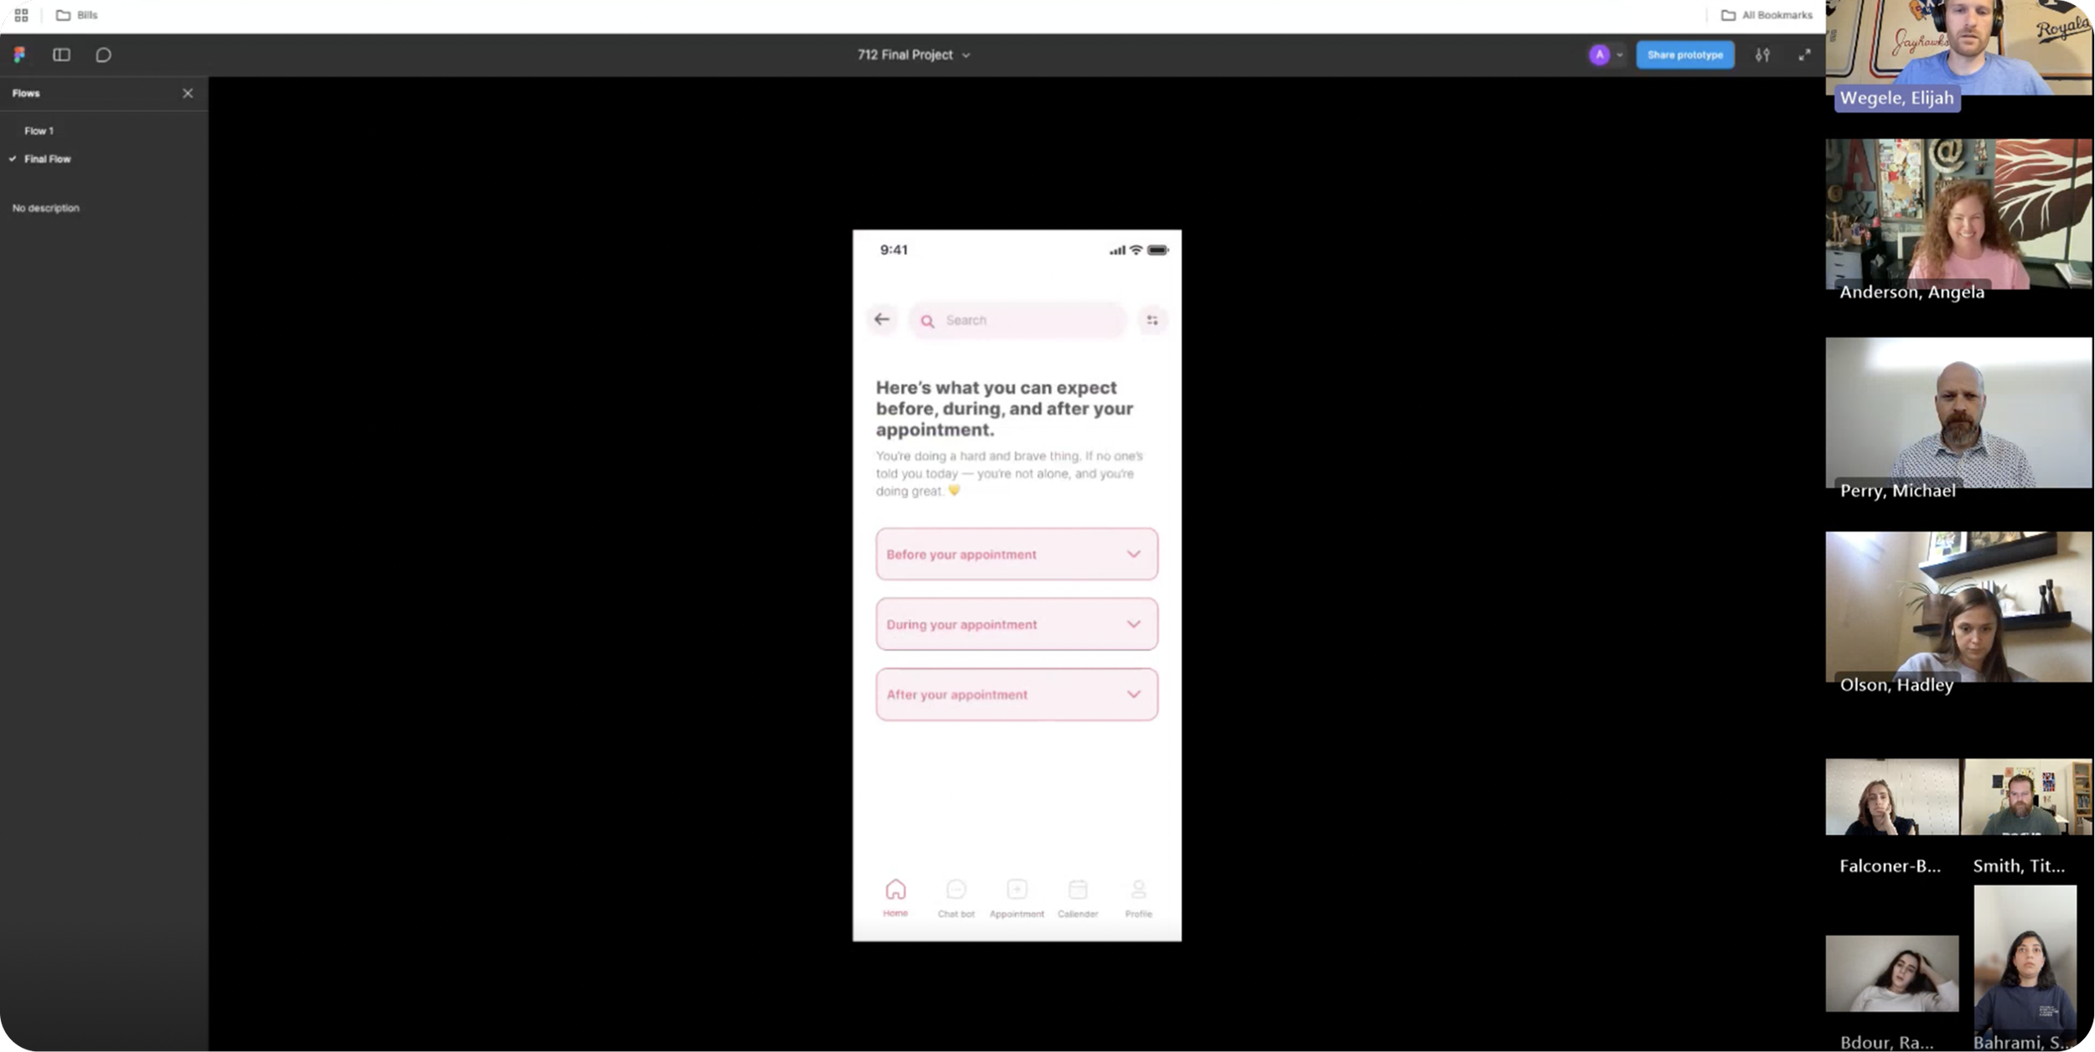Enter fullscreen with expand arrows icon
The width and height of the screenshot is (2095, 1052).
(x=1804, y=55)
